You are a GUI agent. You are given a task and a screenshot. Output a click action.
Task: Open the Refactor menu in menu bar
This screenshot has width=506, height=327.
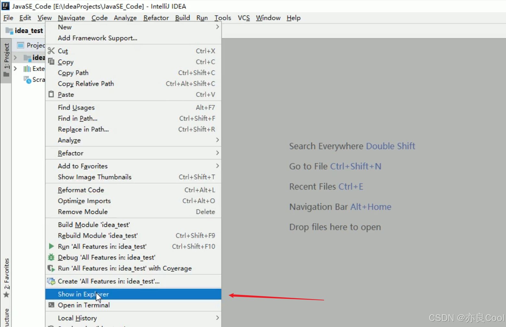click(x=156, y=18)
